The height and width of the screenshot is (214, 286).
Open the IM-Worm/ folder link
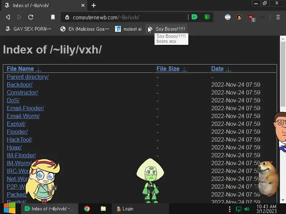[x=18, y=163]
